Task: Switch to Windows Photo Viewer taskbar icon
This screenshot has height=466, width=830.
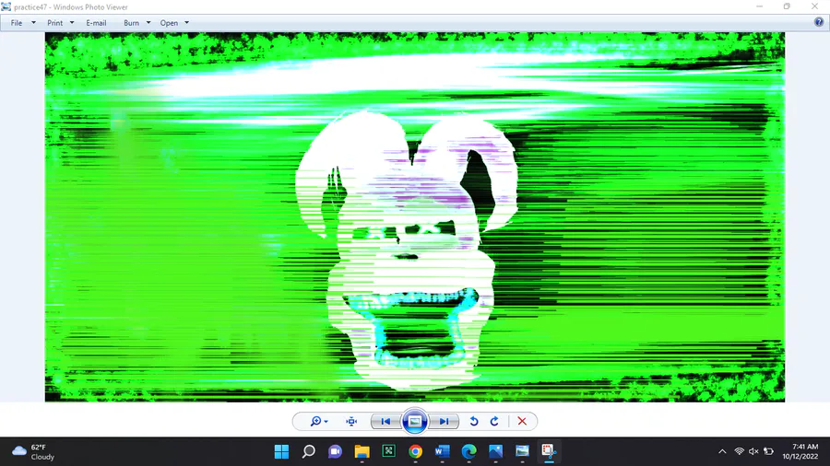Action: [522, 451]
